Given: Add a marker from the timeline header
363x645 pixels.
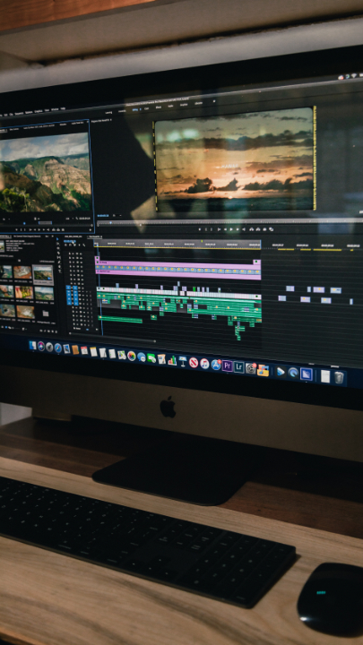Looking at the screenshot, I should [80, 245].
